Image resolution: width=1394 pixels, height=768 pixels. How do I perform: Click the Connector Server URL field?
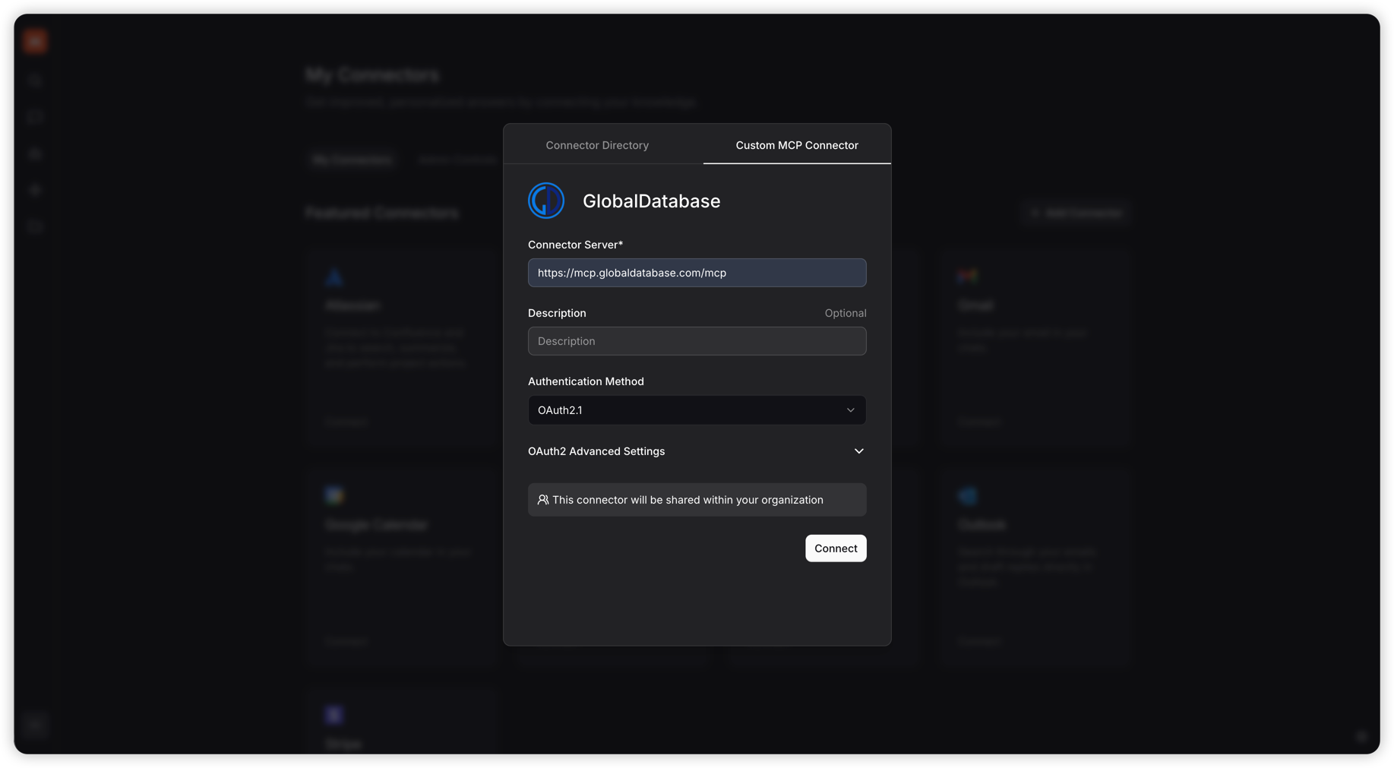(x=697, y=273)
